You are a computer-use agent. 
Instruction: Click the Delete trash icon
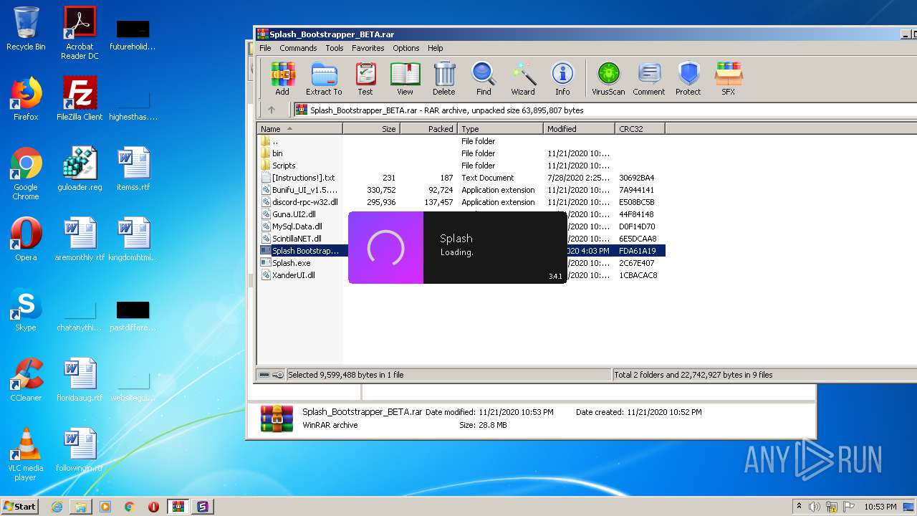click(444, 78)
